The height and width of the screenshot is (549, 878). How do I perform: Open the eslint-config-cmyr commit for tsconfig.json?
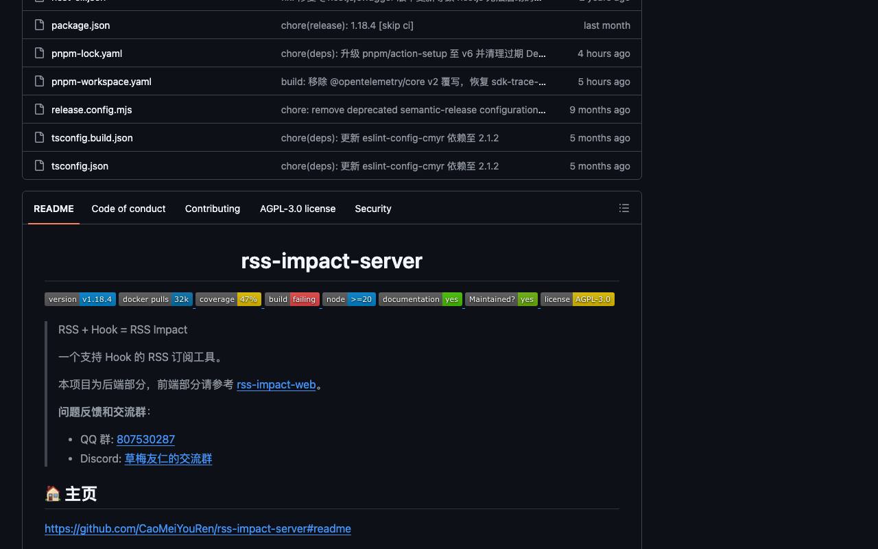click(390, 166)
